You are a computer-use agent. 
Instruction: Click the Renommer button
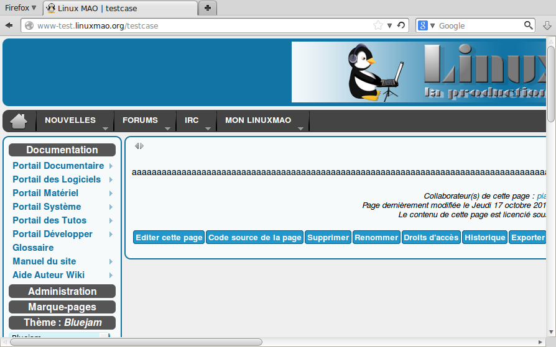pos(376,237)
